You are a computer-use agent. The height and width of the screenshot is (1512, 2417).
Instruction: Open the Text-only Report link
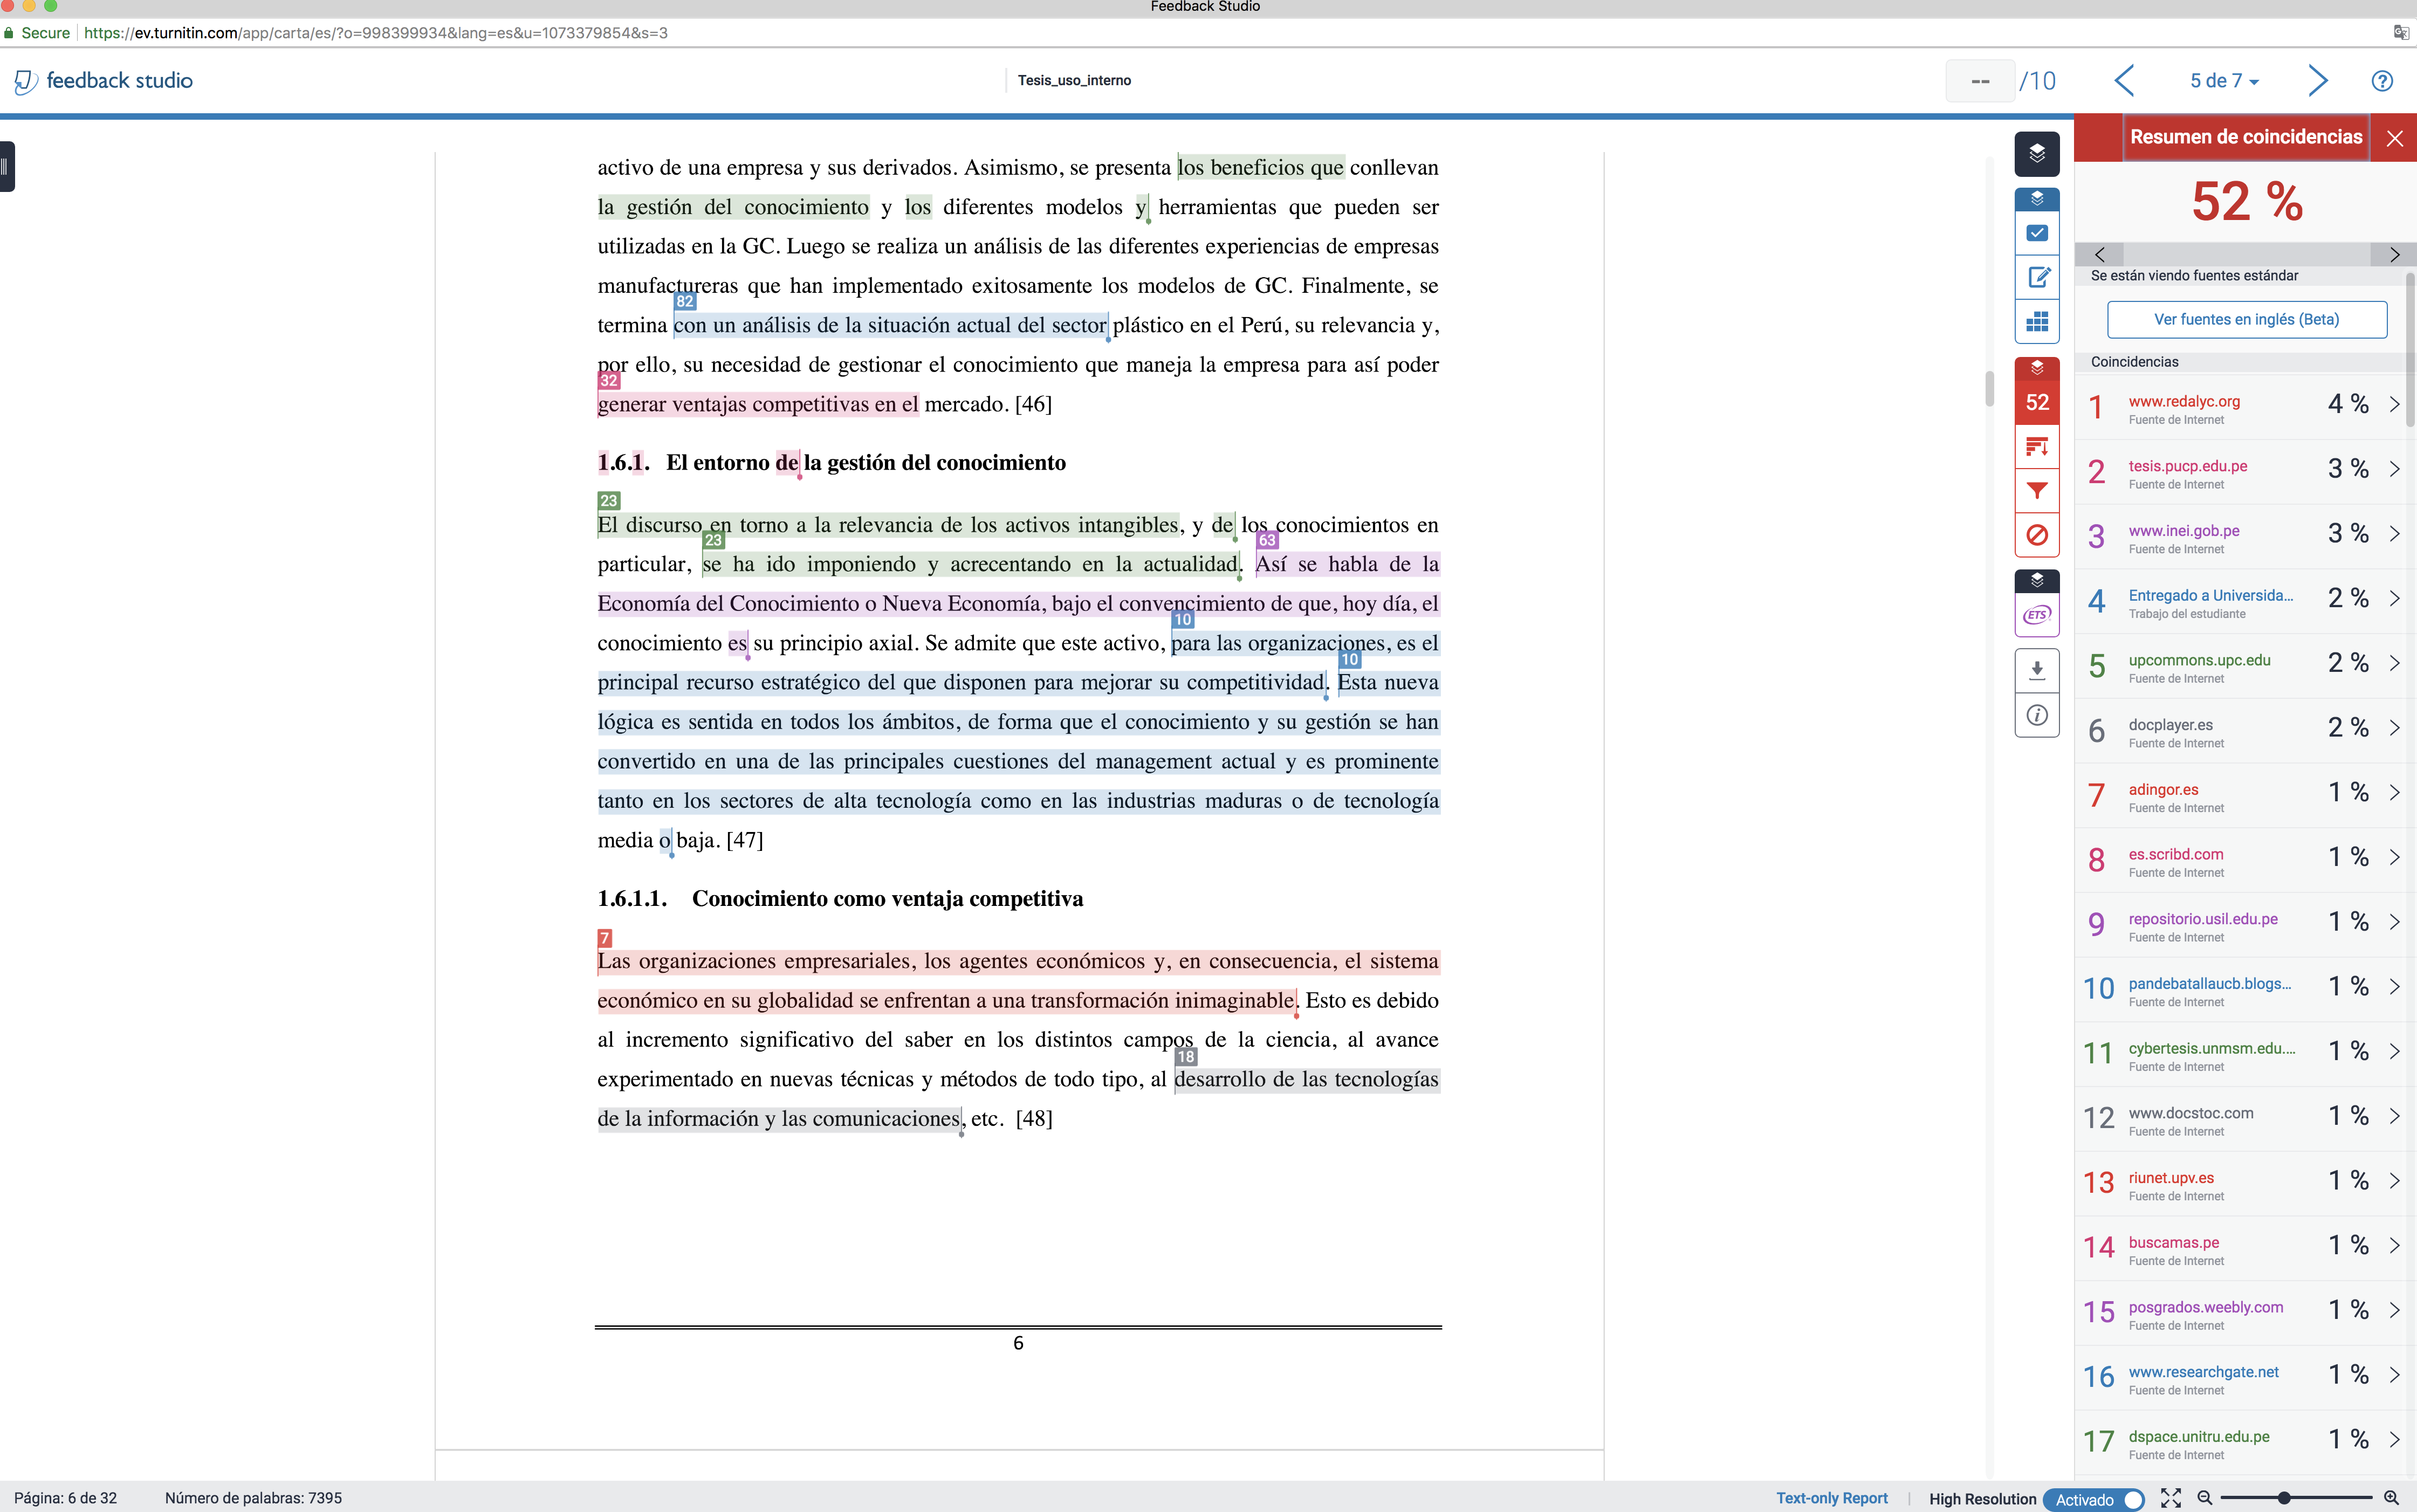(1831, 1498)
